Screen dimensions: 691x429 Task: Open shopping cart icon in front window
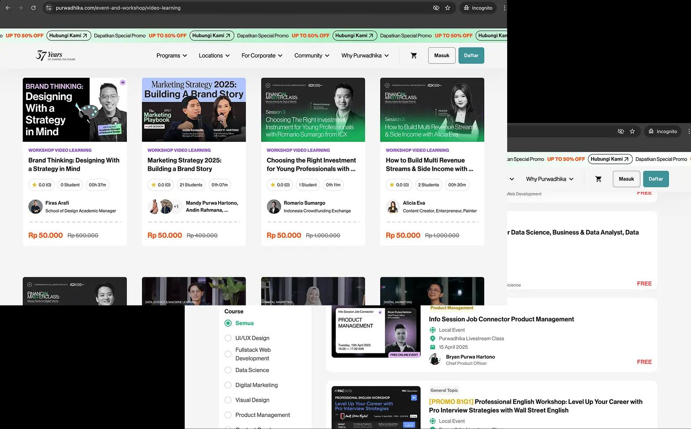click(414, 56)
